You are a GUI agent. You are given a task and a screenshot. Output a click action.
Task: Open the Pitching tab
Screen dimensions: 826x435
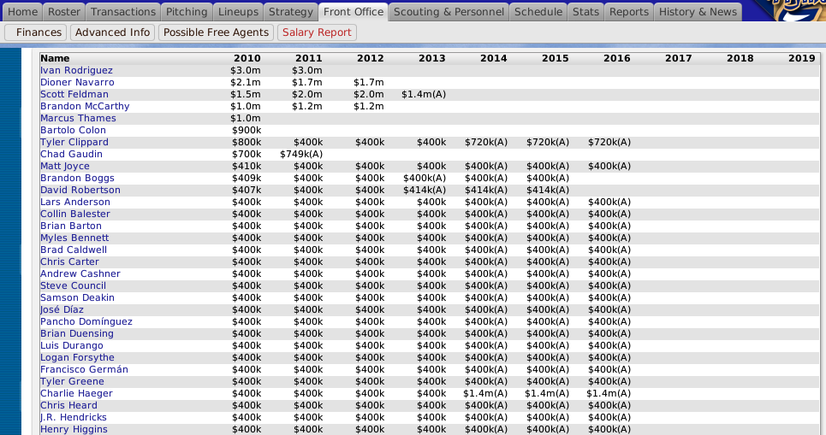(187, 12)
